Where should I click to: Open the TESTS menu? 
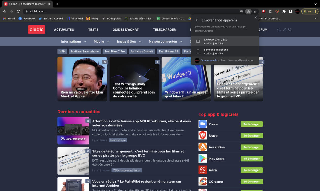pyautogui.click(x=93, y=30)
